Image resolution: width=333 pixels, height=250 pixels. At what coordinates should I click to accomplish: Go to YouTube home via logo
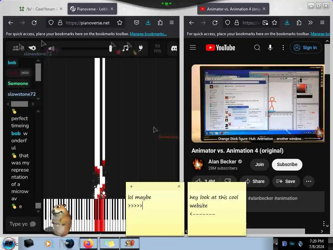(x=220, y=48)
